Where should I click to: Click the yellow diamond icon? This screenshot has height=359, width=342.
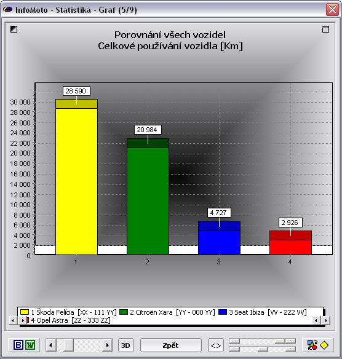pos(324,345)
